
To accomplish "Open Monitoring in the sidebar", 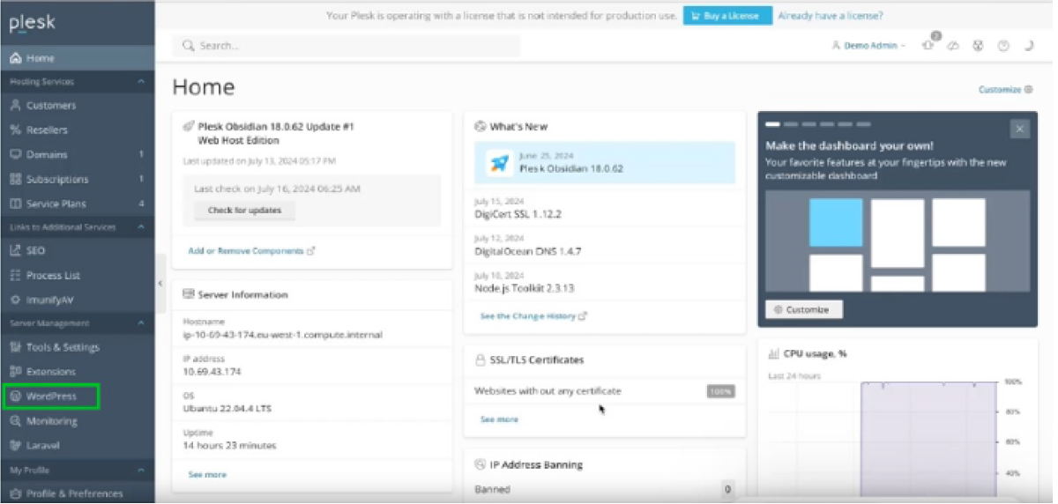I will [78, 422].
